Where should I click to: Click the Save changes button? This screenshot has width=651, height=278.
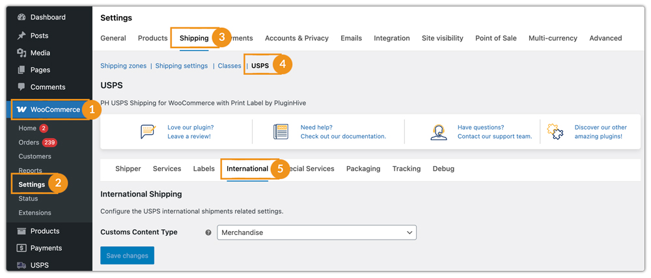(x=128, y=256)
